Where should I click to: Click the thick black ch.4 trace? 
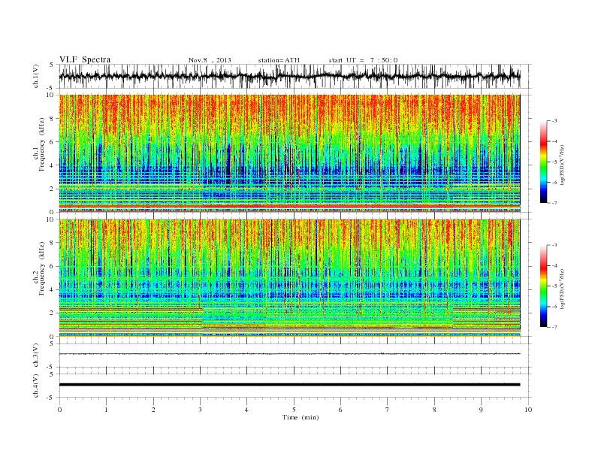coord(289,385)
